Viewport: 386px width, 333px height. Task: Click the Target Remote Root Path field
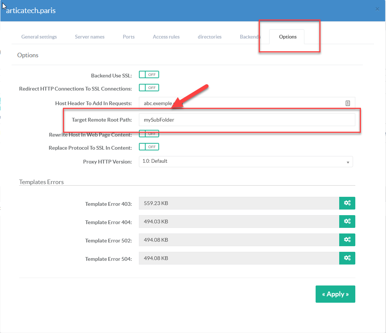(x=246, y=120)
